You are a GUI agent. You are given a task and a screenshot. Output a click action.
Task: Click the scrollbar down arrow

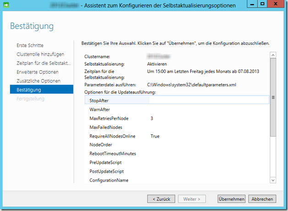click(273, 180)
